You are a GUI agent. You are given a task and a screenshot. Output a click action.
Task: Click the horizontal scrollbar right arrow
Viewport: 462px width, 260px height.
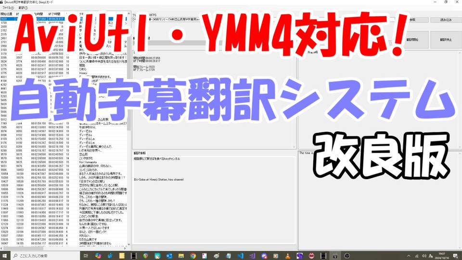(125, 248)
